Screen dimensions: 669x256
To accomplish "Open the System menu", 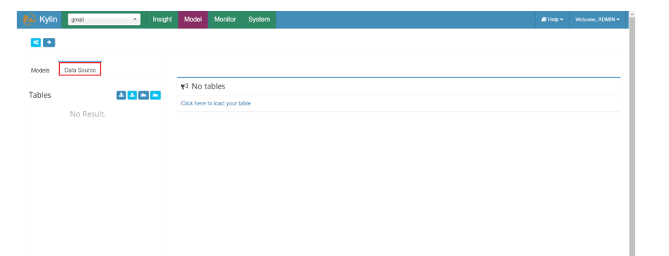I will [x=259, y=20].
